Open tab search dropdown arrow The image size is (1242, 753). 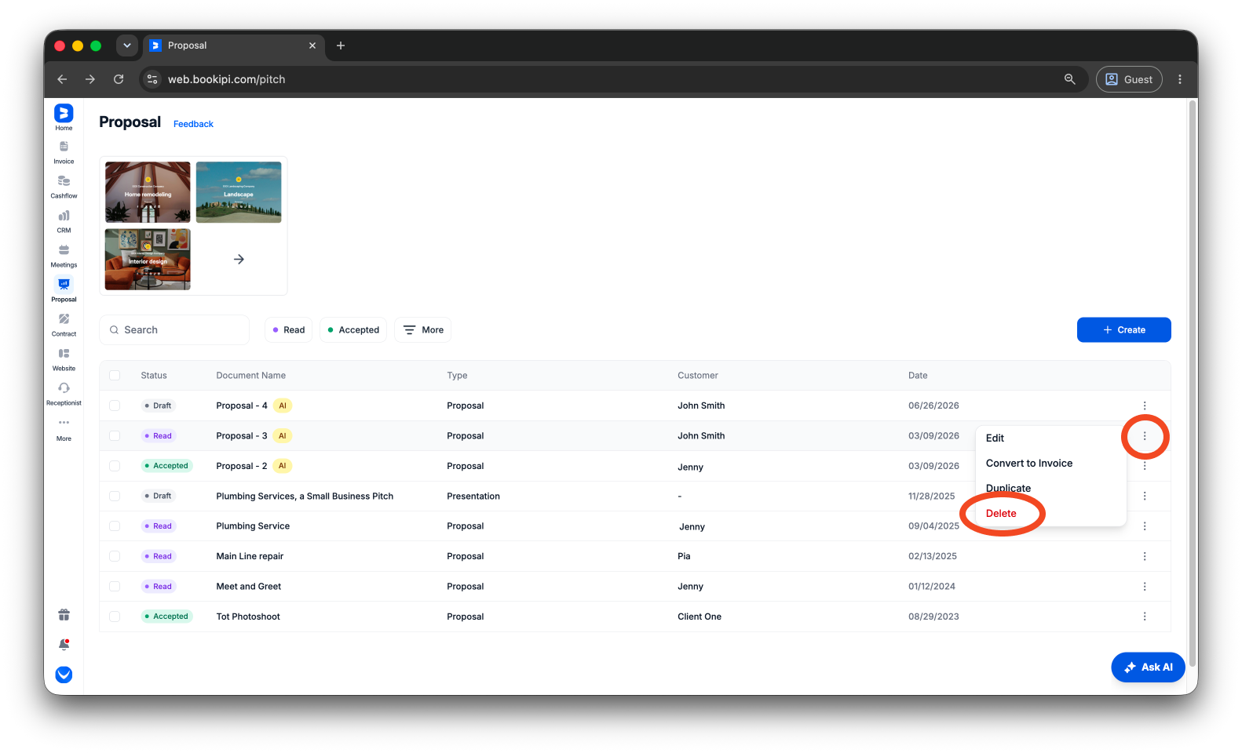click(x=127, y=45)
